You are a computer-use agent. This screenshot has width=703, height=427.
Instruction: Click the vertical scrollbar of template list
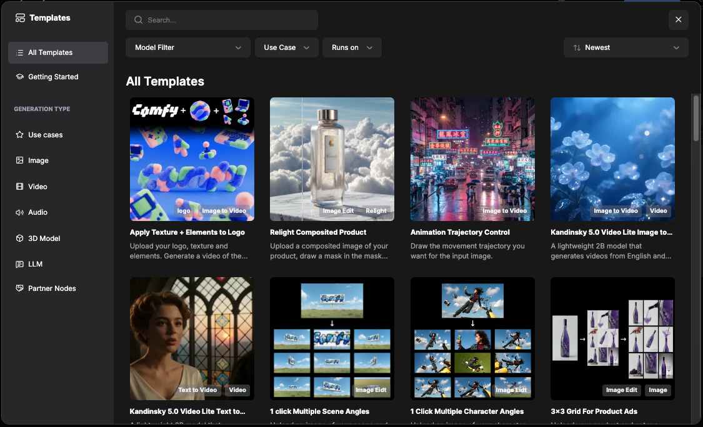[x=696, y=118]
